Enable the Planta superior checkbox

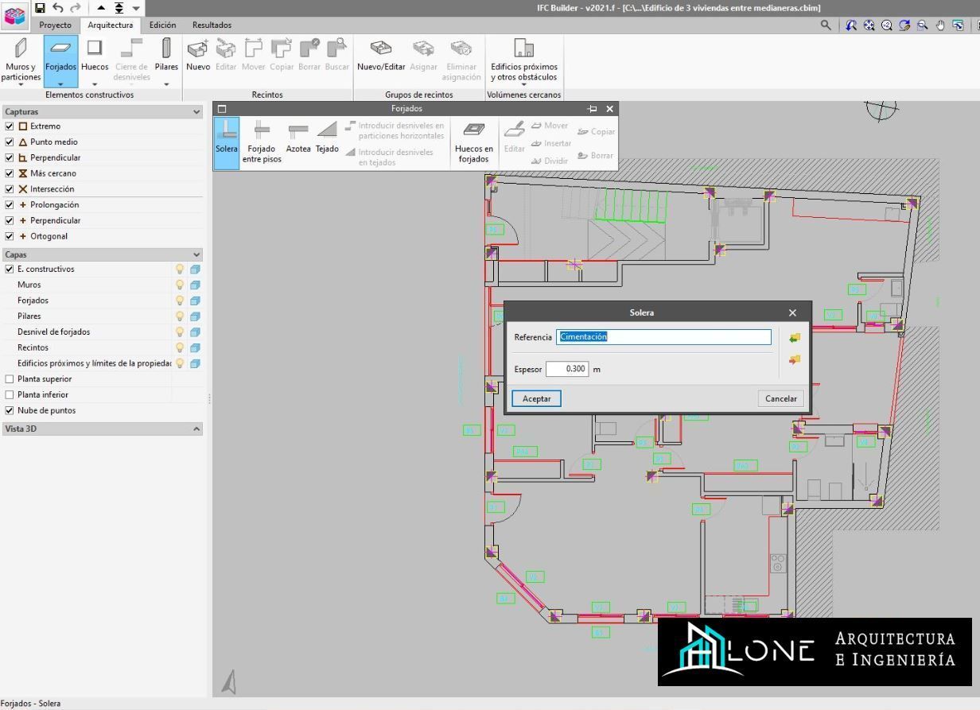click(x=10, y=379)
